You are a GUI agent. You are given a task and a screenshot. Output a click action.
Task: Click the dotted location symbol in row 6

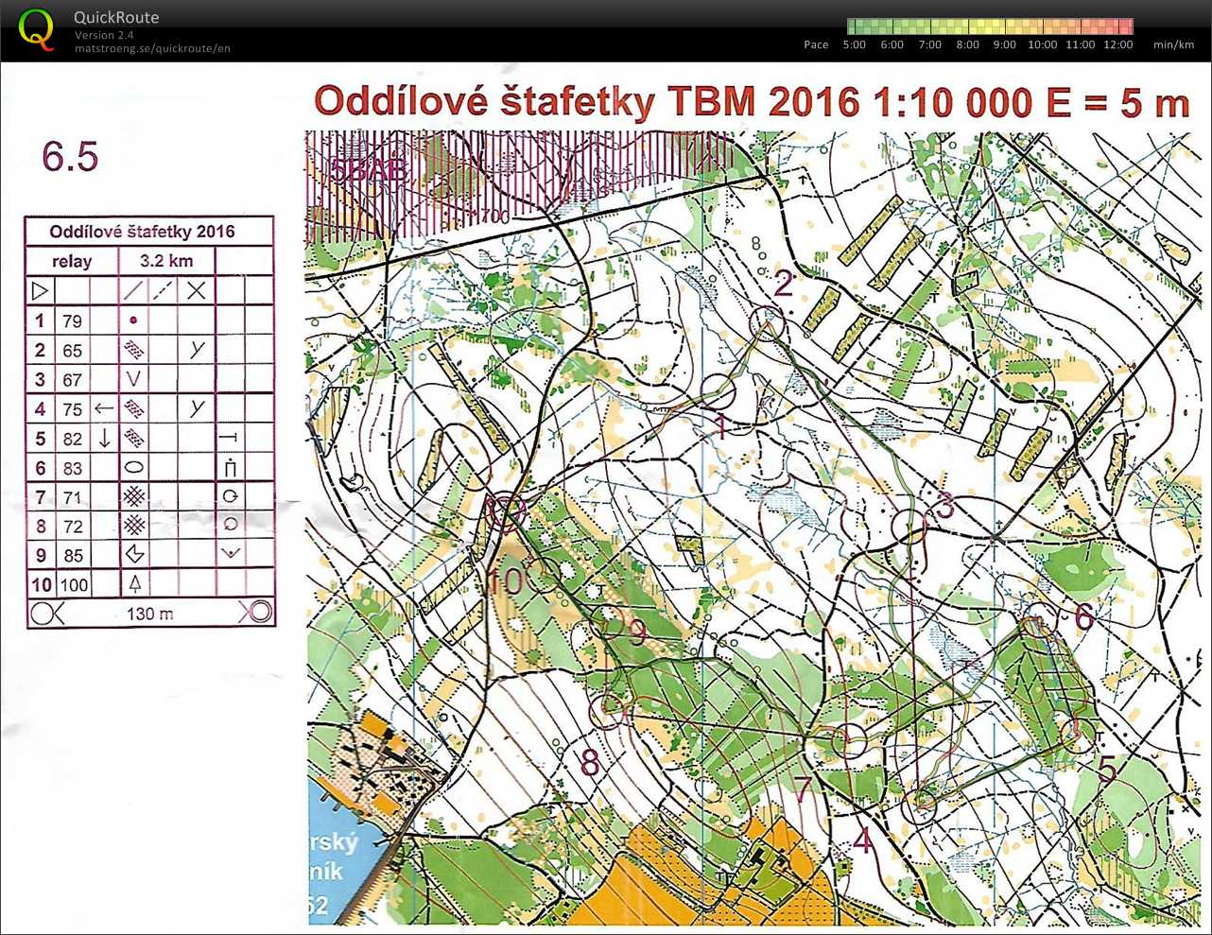tap(229, 467)
